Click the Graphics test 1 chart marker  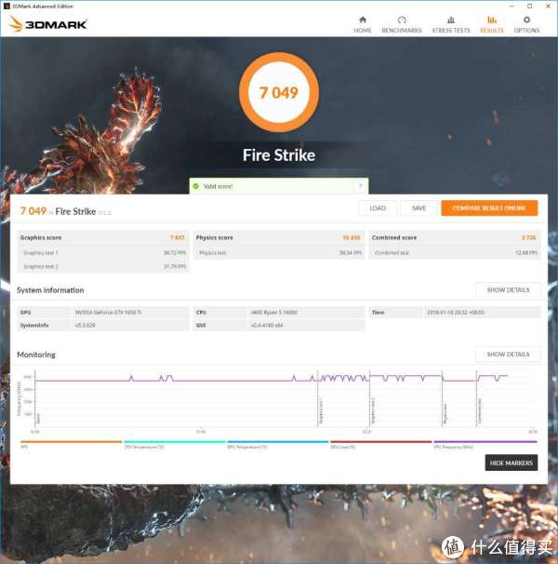click(320, 411)
